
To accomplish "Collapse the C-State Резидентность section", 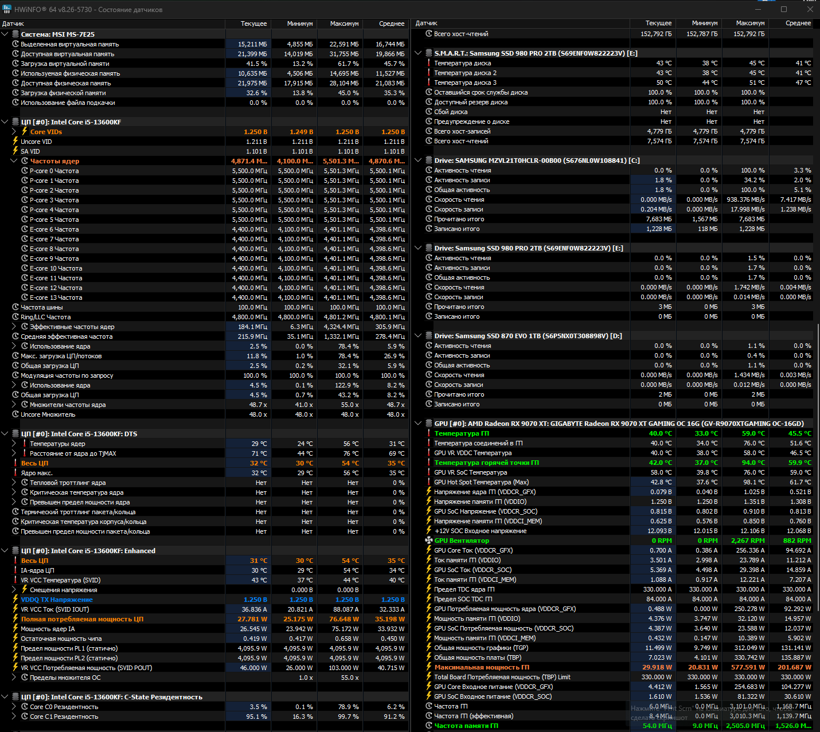I will [x=5, y=697].
